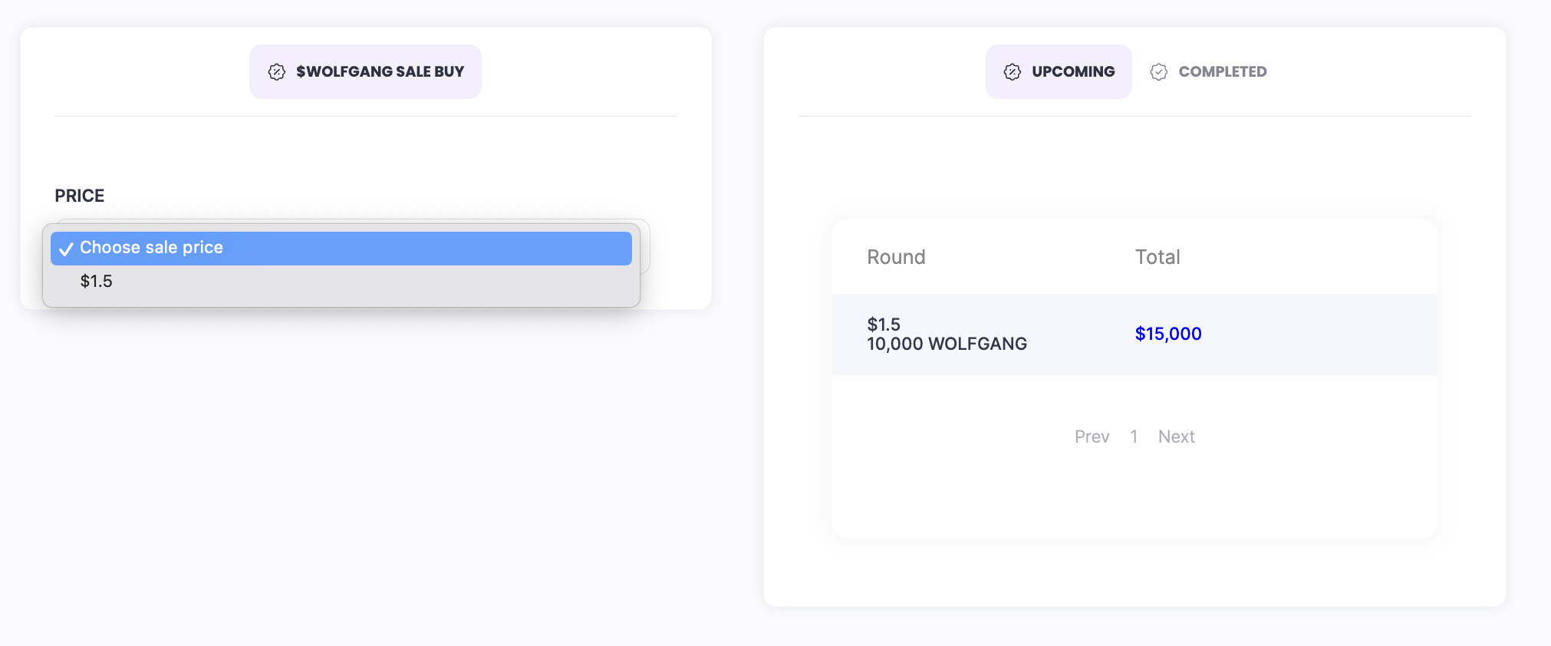Go to the Next page
1551x646 pixels.
(1176, 437)
